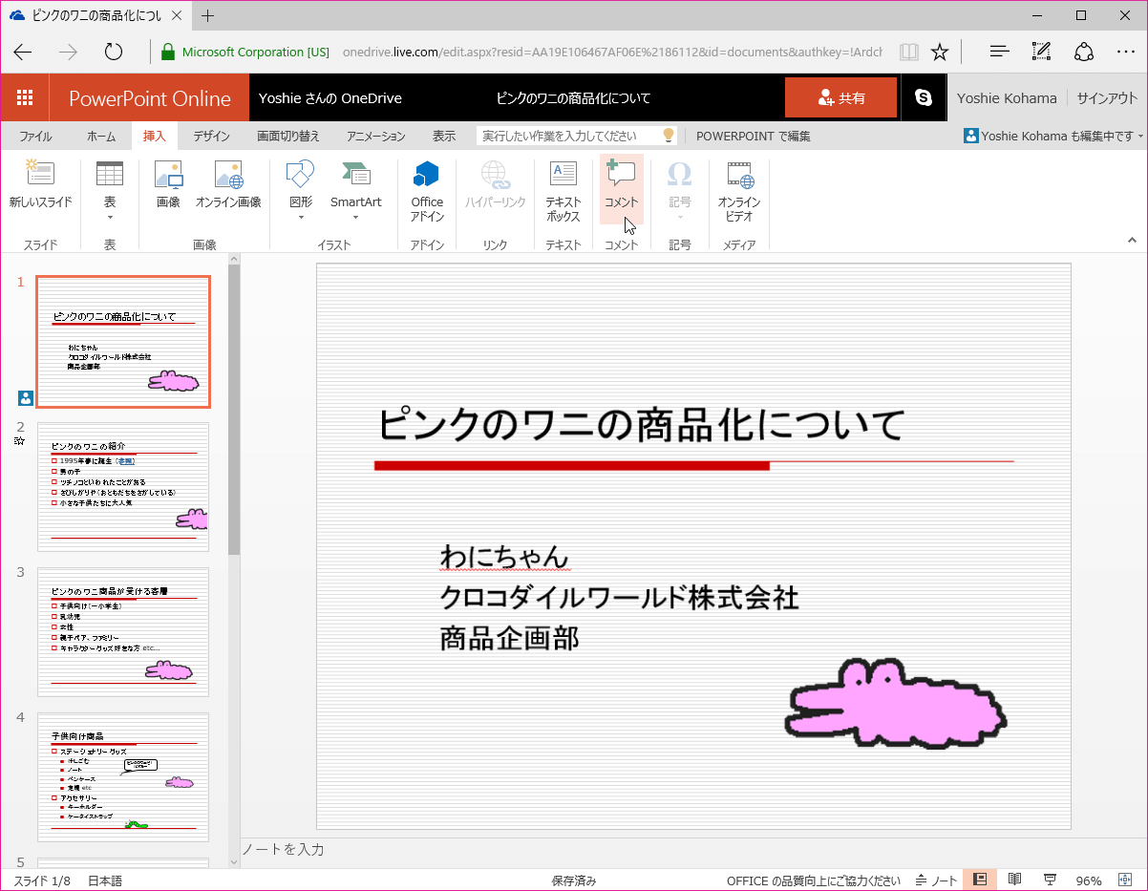The width and height of the screenshot is (1148, 891).
Task: Insert a new slide
Action: pyautogui.click(x=40, y=184)
